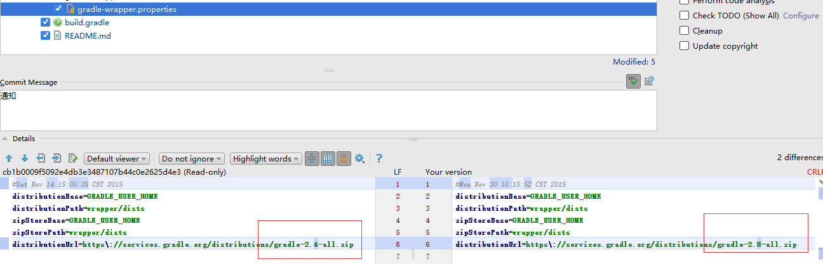Viewport: 823px width, 264px height.
Task: Enable Check TODO (Show All) checkbox
Action: (684, 15)
